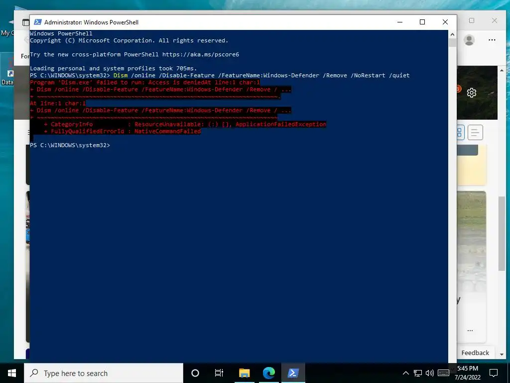This screenshot has width=510, height=383.
Task: Click the 'Dism' command word
Action: click(121, 75)
